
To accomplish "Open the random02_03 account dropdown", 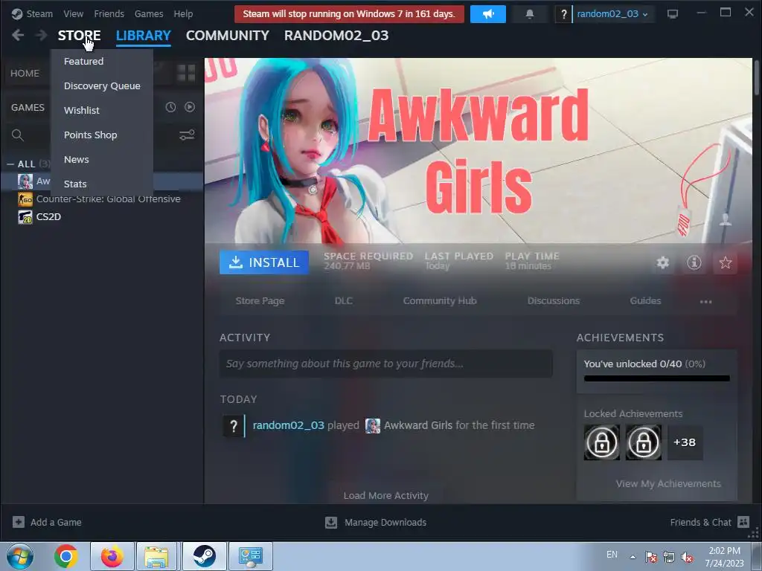I will coord(612,14).
